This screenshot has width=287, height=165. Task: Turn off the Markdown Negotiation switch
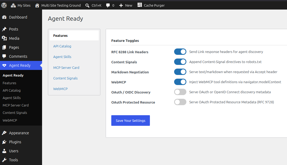pos(180,72)
